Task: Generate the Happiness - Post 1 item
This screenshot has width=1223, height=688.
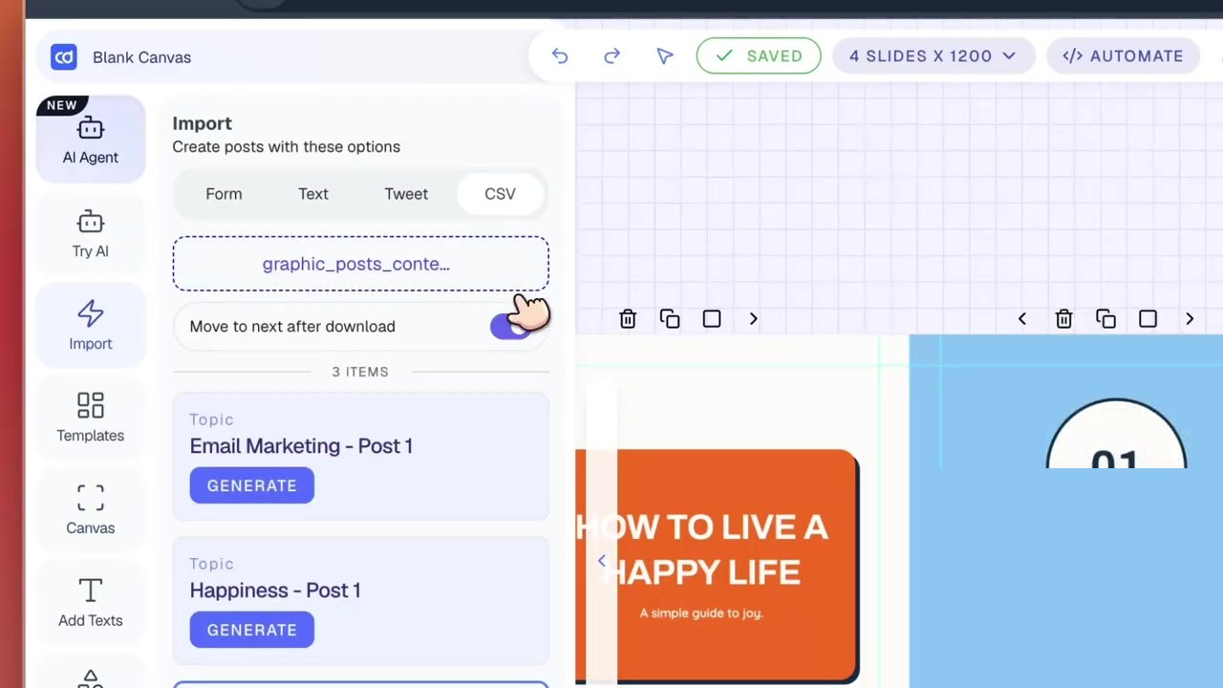Action: (252, 630)
